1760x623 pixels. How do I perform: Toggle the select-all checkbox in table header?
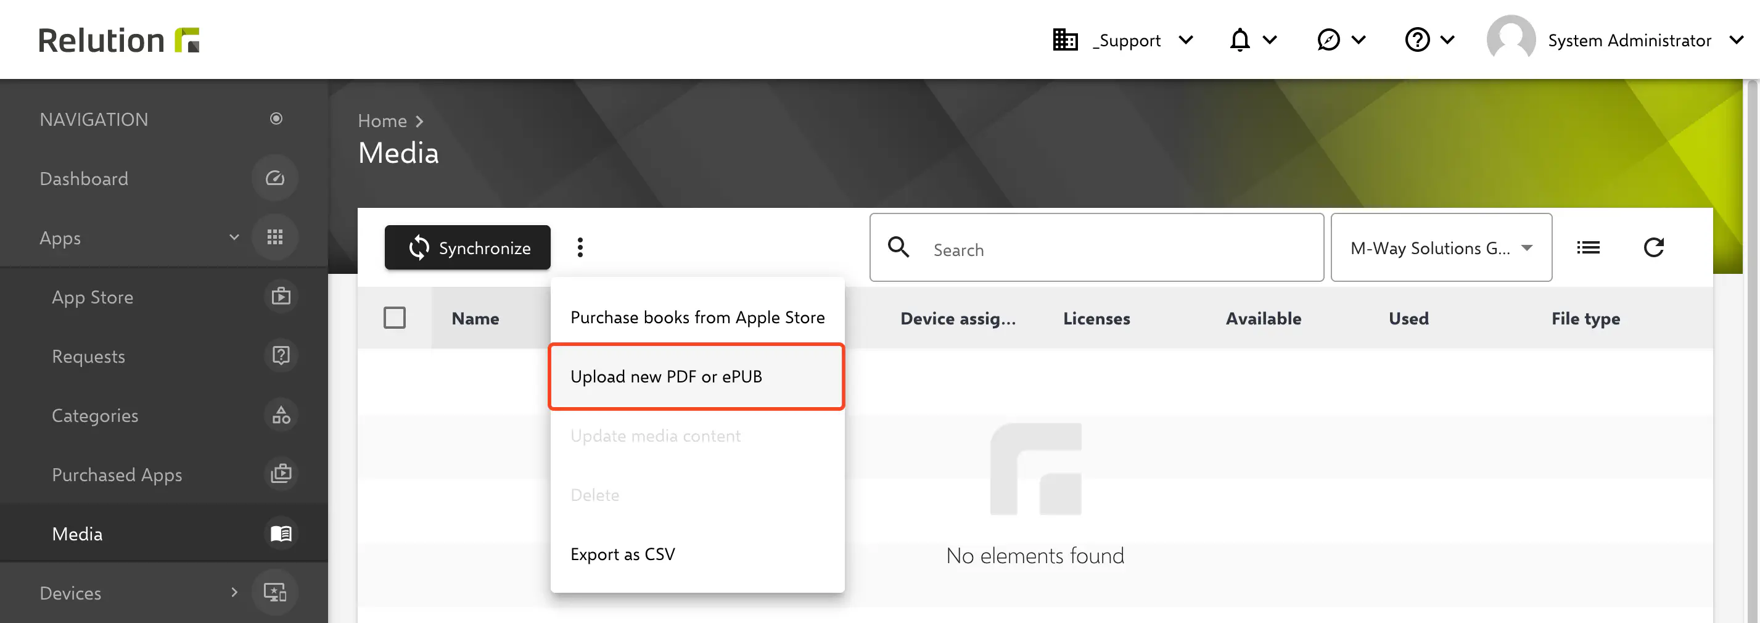(x=394, y=318)
